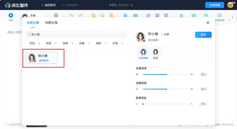Click the 收藏 star icon beside 聆小珊

point(162,34)
